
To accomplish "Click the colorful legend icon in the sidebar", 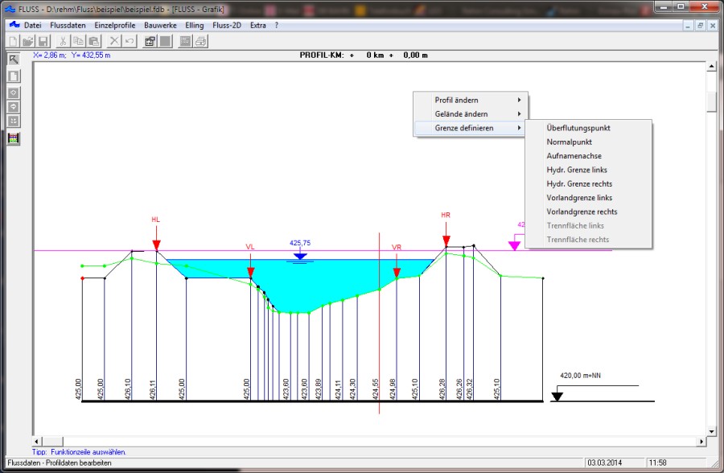I will (x=11, y=138).
